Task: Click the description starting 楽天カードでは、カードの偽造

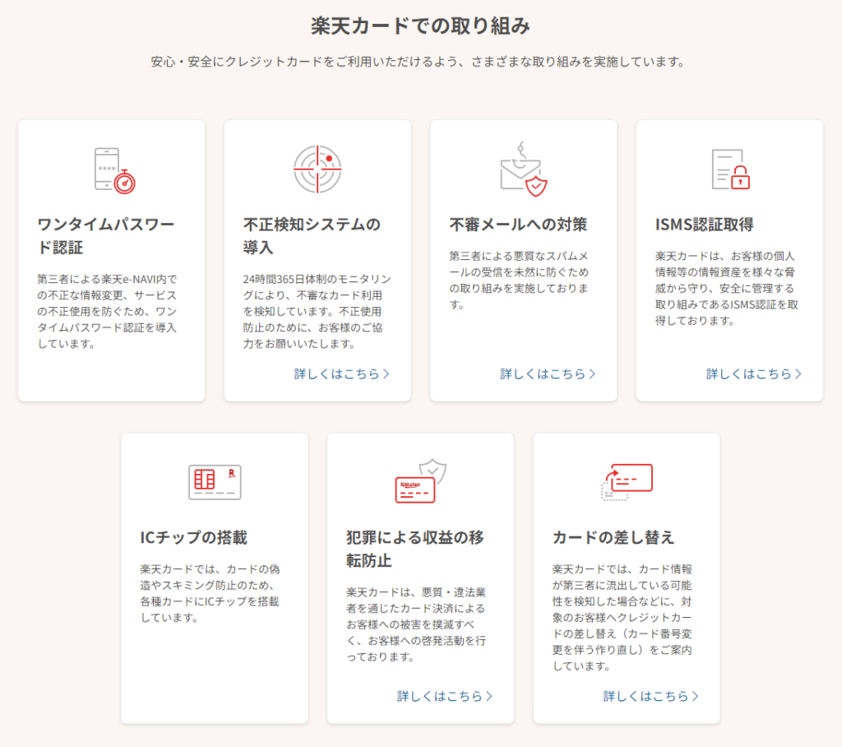Action: [x=210, y=593]
